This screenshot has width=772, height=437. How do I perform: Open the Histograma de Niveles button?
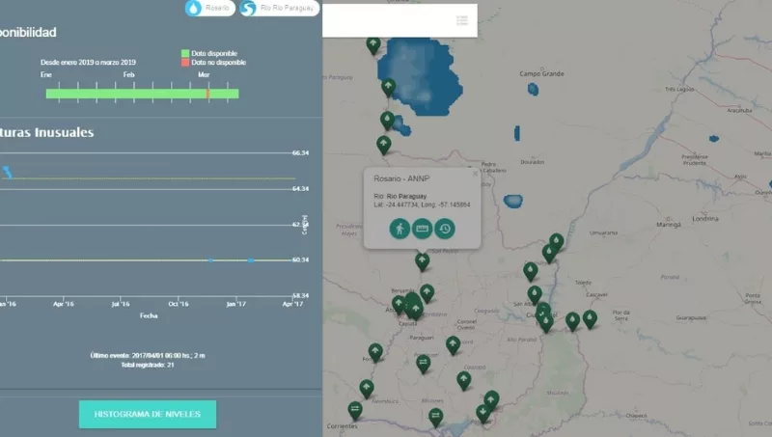[148, 414]
